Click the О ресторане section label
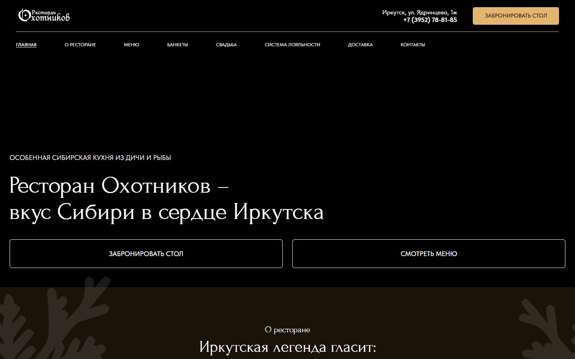The image size is (575, 359). click(287, 330)
